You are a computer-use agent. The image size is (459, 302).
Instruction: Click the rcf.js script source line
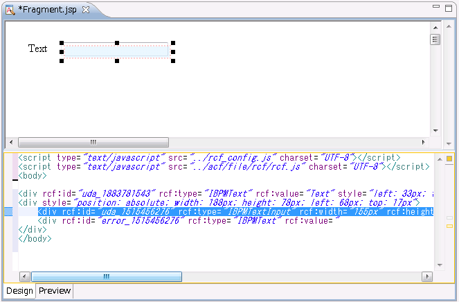[x=224, y=167]
